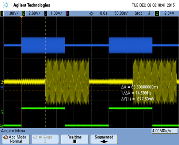179x145 pixels.
Task: Open the Acq Mode Normal softkey
Action: pos(16,139)
